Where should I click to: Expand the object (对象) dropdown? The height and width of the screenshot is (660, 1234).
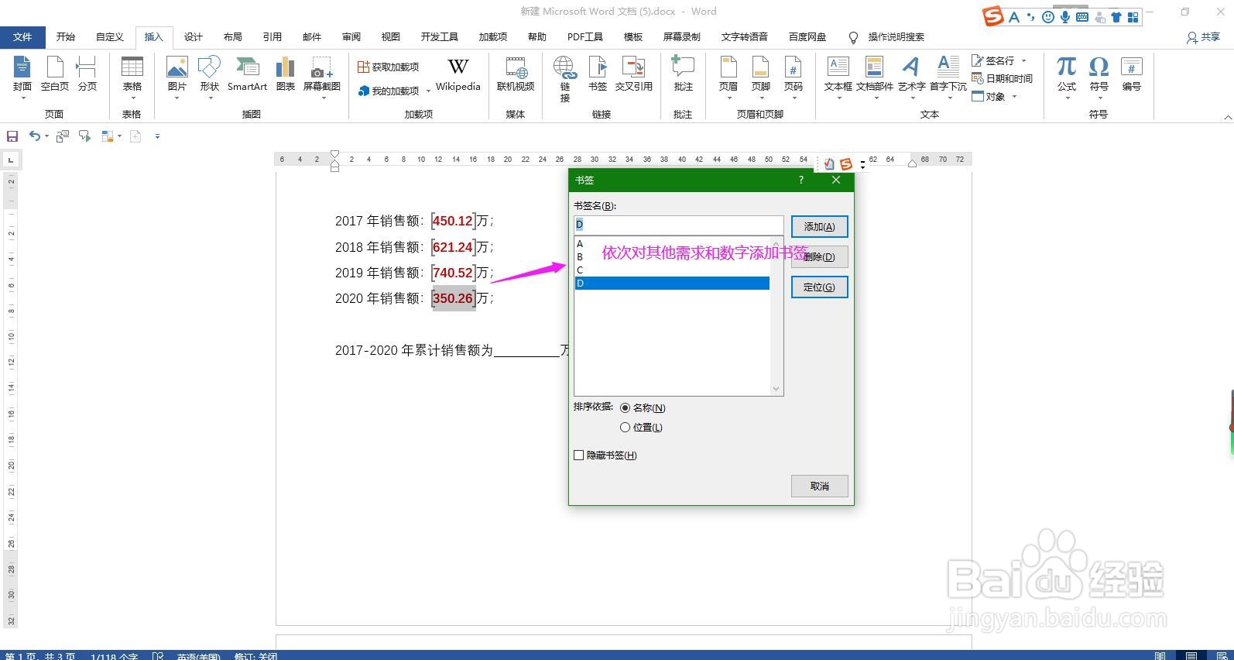(1014, 97)
